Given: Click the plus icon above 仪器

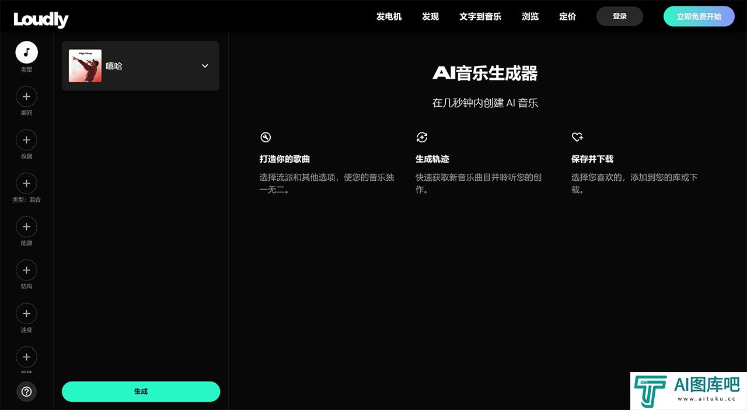Looking at the screenshot, I should pyautogui.click(x=26, y=140).
